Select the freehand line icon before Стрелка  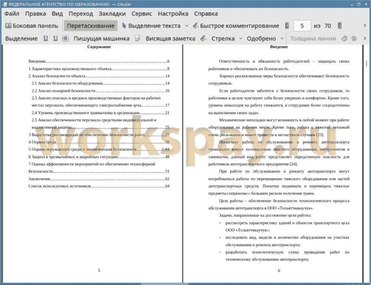[x=203, y=38]
